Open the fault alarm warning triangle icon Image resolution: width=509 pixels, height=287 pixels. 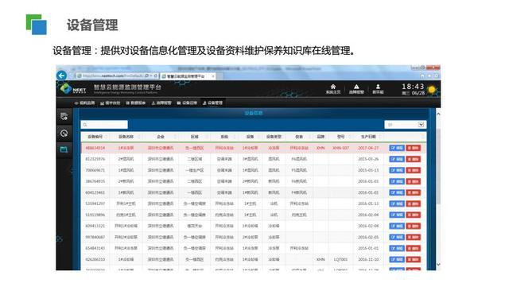[356, 88]
